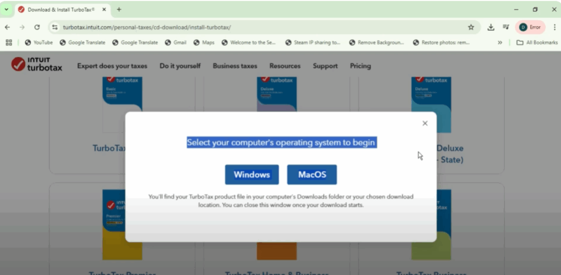Open the apps grid icon in bookmarks bar
The image size is (561, 275).
9,42
